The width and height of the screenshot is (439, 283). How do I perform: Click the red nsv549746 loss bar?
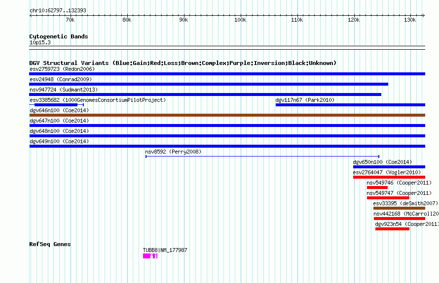(x=377, y=188)
